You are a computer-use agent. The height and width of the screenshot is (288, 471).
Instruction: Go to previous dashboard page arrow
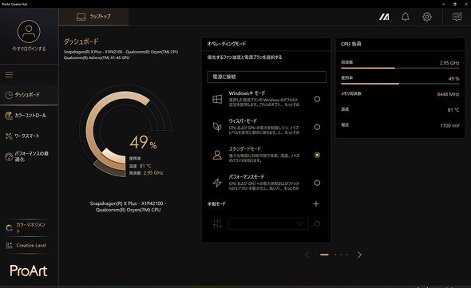pos(307,254)
